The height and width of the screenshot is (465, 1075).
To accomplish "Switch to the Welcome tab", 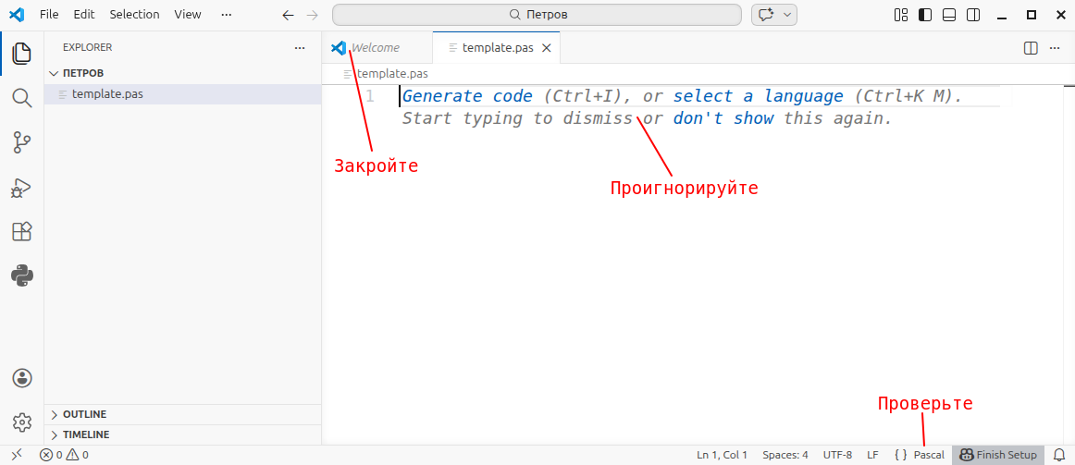I will (x=375, y=48).
